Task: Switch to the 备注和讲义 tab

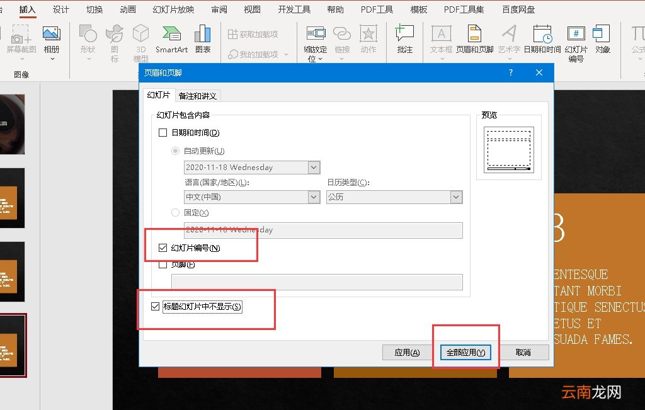Action: 198,96
